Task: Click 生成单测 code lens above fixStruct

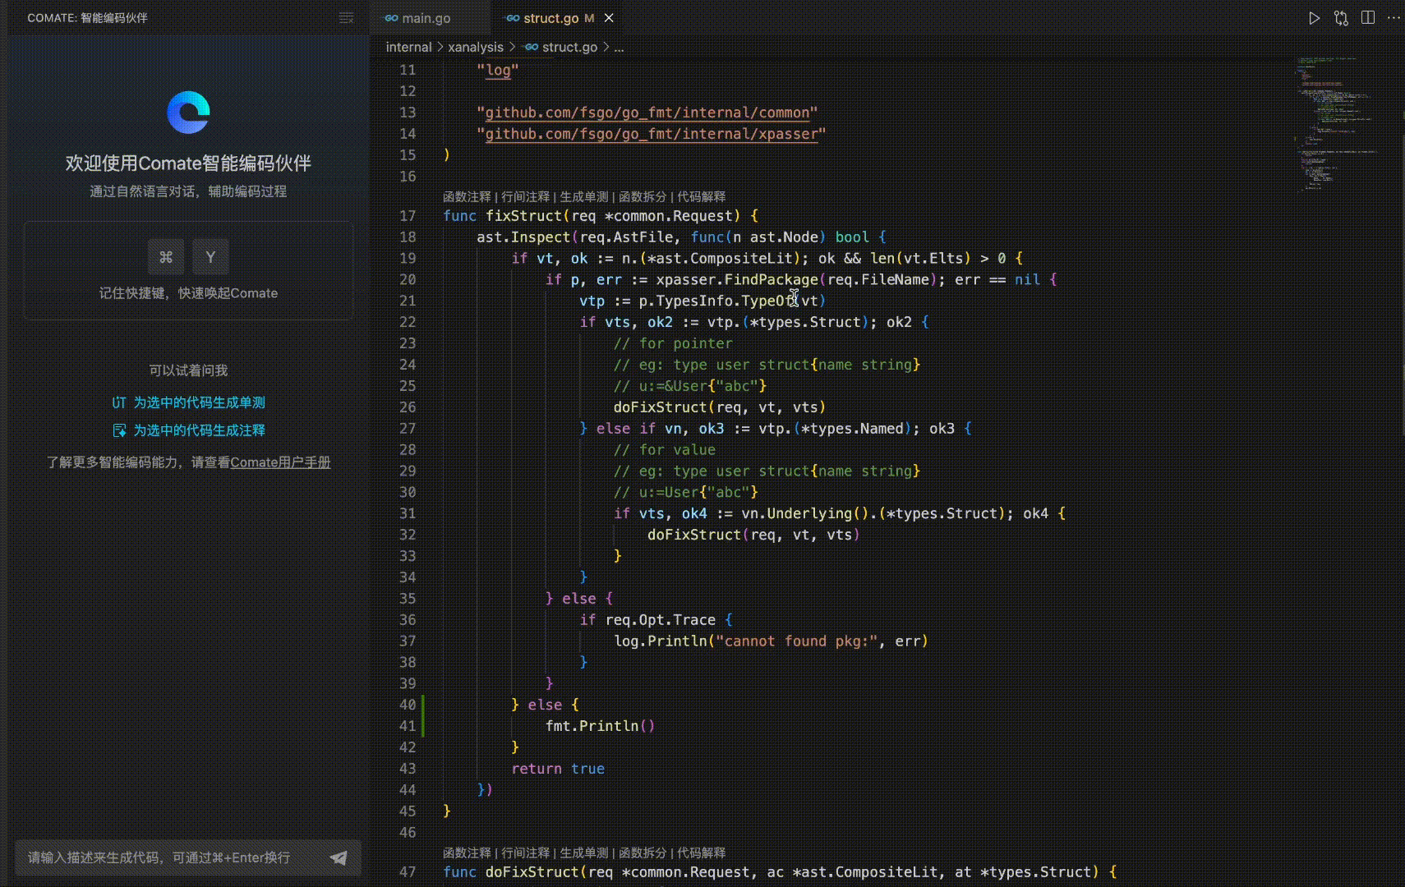Action: coord(583,197)
